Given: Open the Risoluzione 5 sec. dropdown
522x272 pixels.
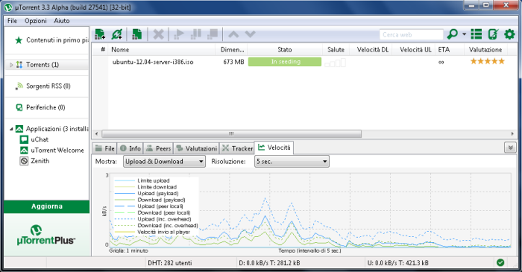Looking at the screenshot, I should [292, 162].
